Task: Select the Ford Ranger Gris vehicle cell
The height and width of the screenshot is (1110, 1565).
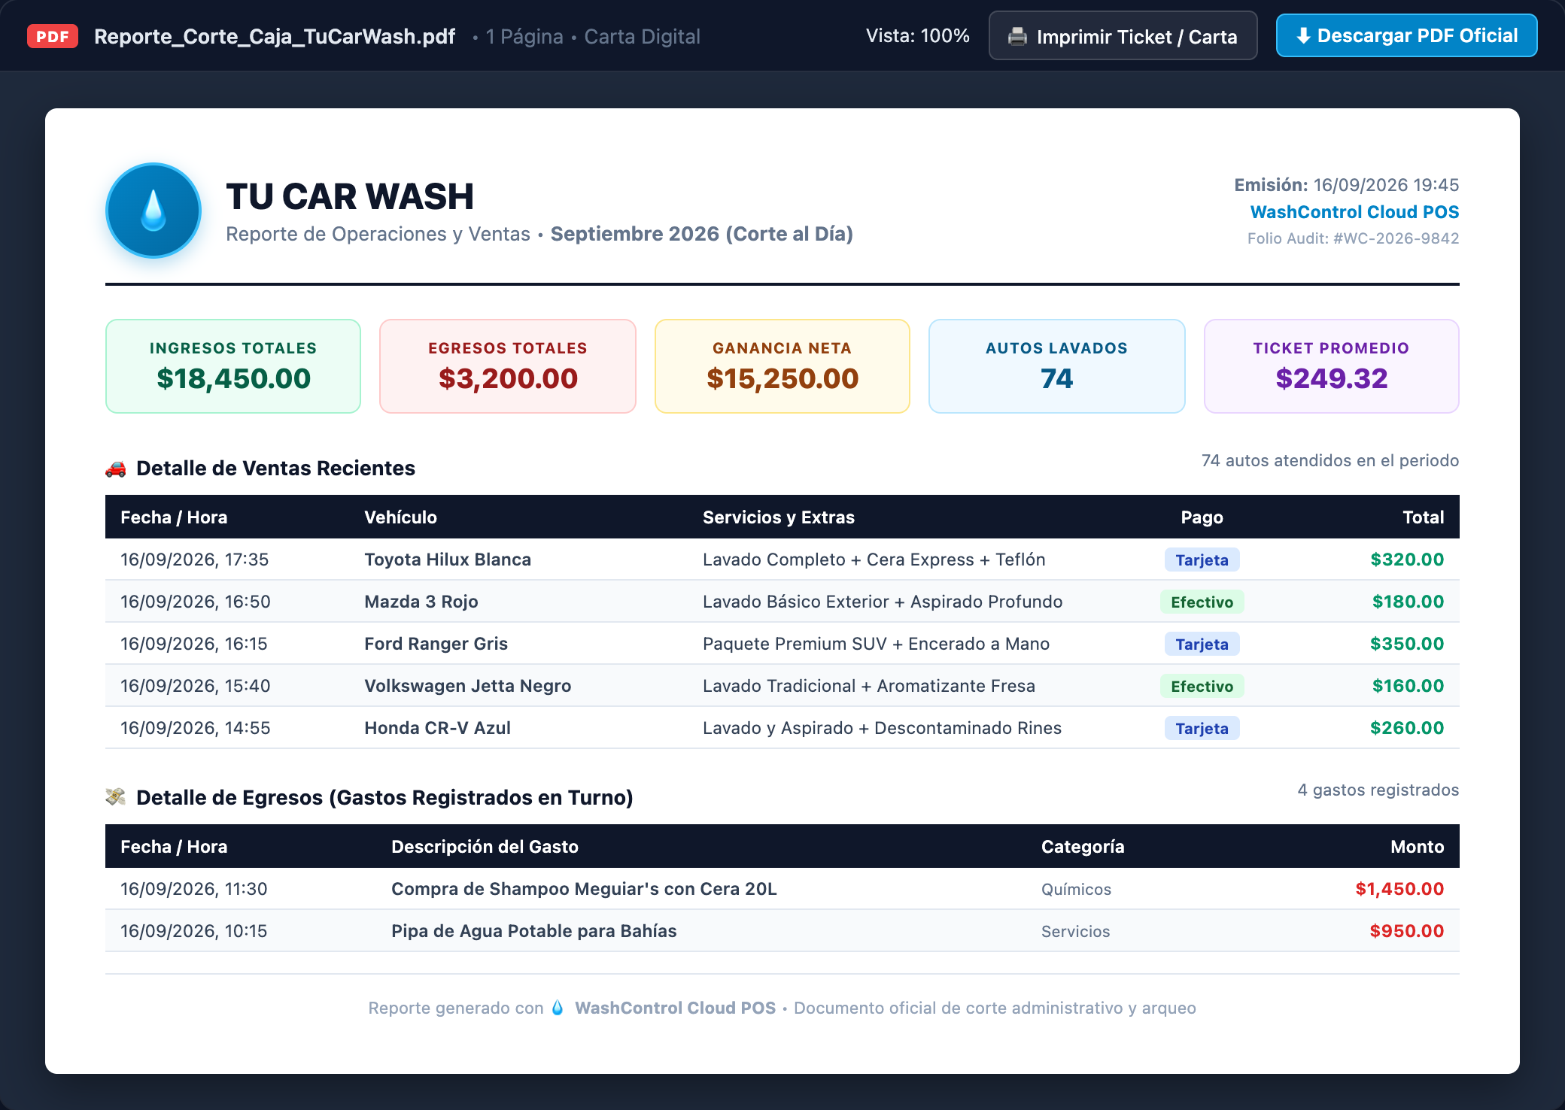Action: [436, 644]
